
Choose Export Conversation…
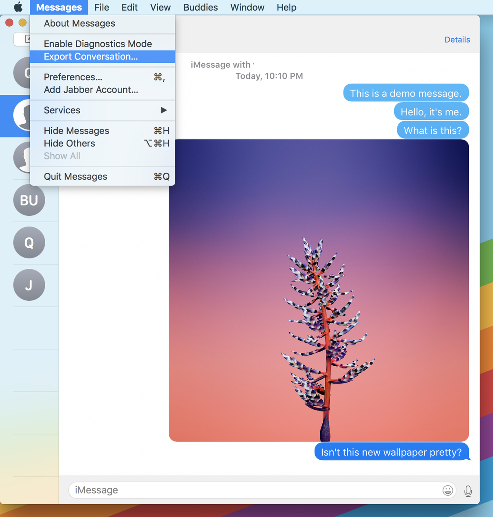(x=103, y=56)
